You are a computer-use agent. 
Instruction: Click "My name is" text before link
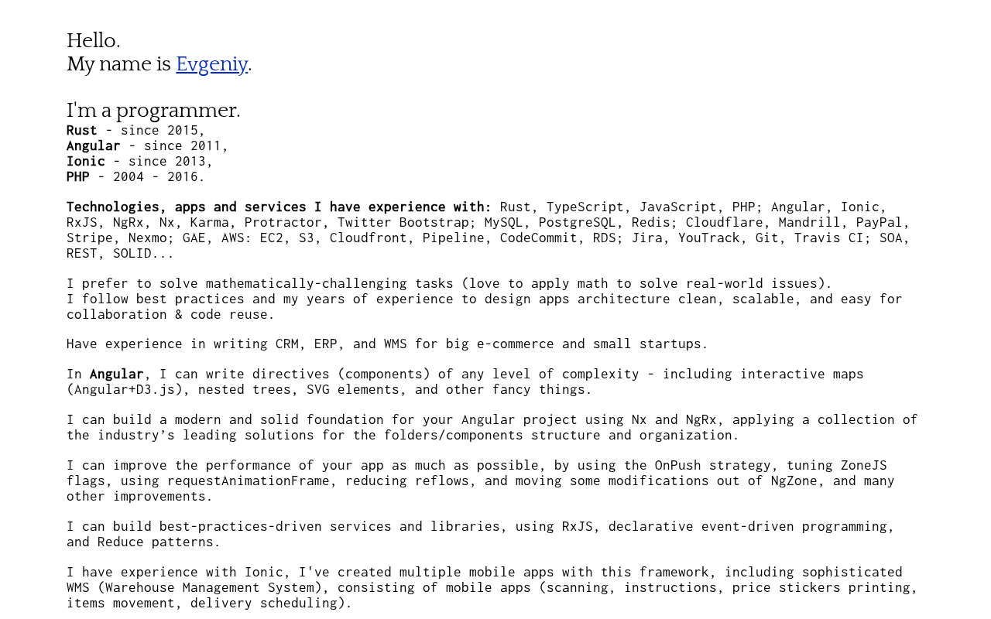point(118,64)
